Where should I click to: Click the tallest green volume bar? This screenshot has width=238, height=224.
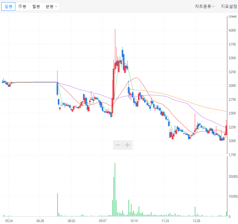tap(115, 190)
